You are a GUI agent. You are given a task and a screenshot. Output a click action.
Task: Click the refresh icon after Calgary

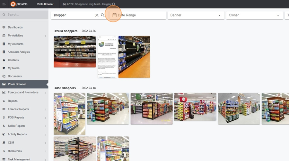coord(114,4)
